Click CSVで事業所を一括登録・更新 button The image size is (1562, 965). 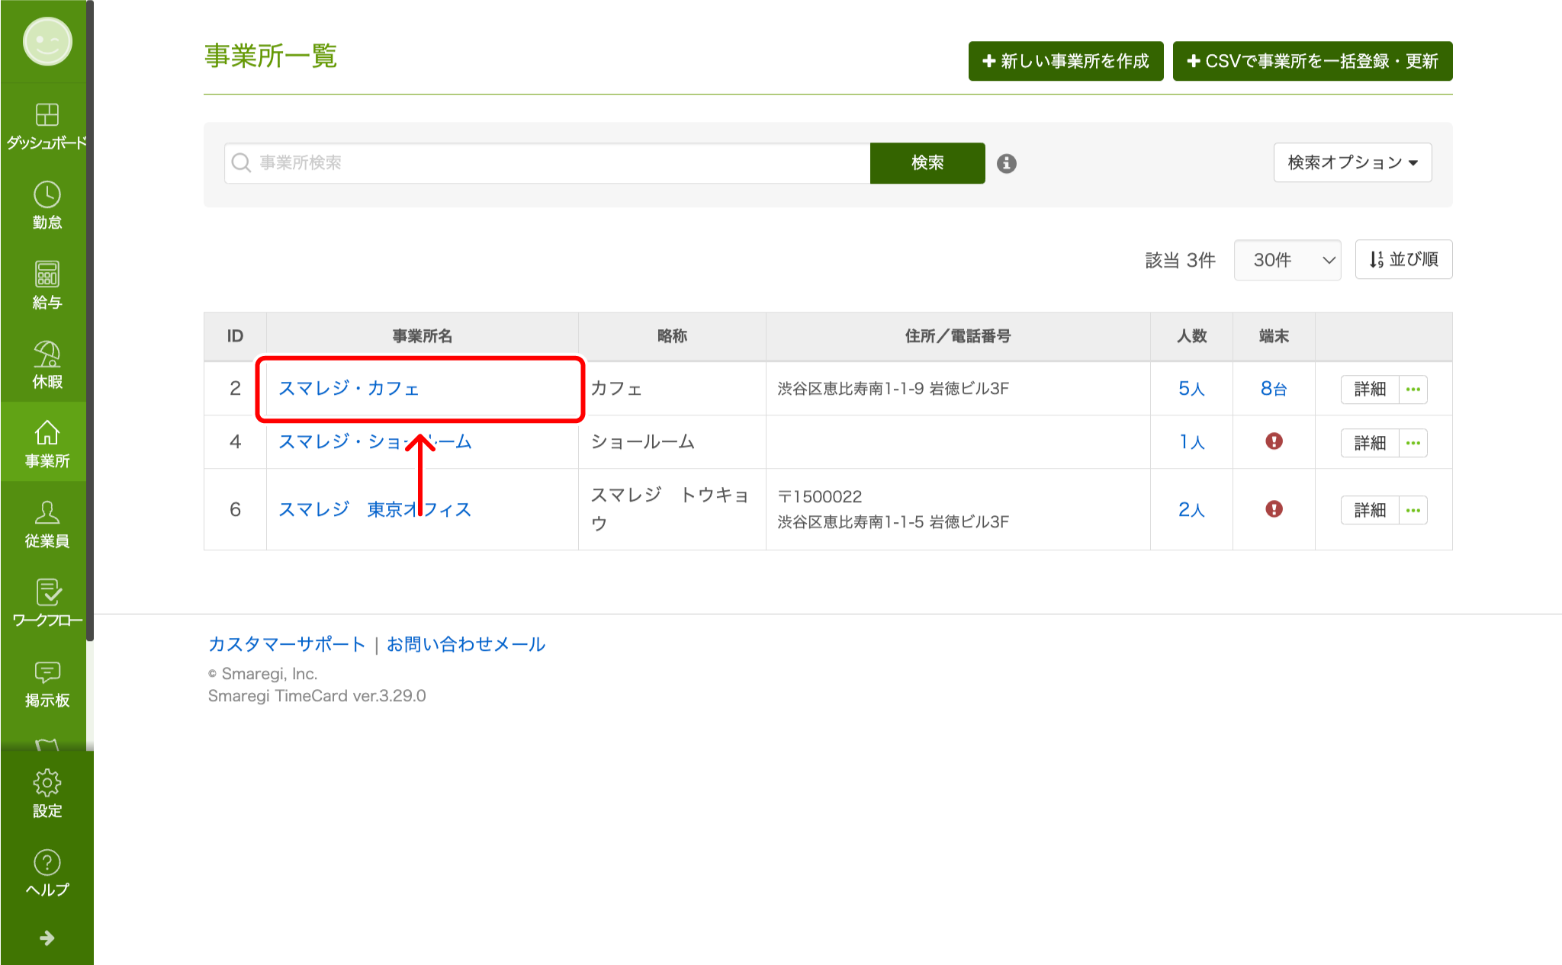coord(1313,61)
